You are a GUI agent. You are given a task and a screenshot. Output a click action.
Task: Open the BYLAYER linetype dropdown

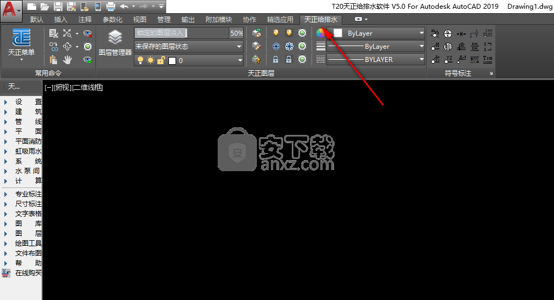click(376, 59)
